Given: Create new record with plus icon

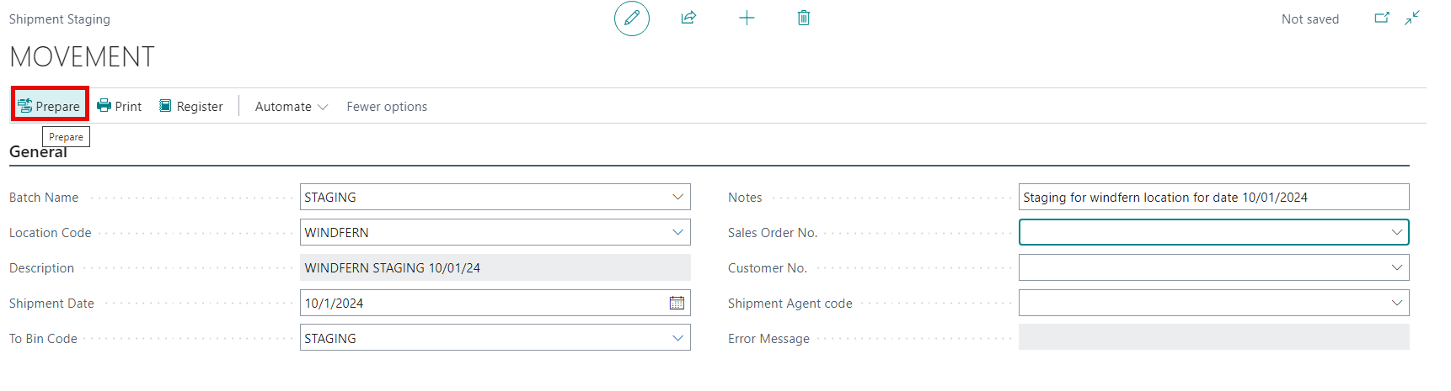Looking at the screenshot, I should pos(747,18).
